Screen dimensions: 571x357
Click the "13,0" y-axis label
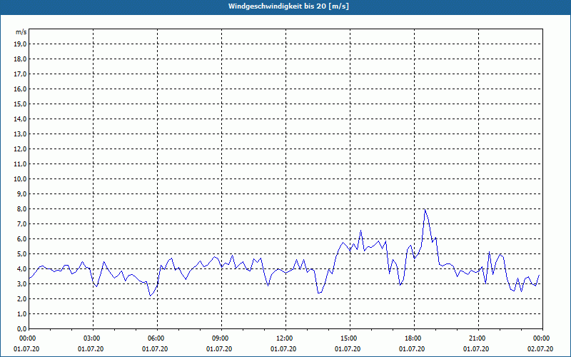pyautogui.click(x=20, y=134)
